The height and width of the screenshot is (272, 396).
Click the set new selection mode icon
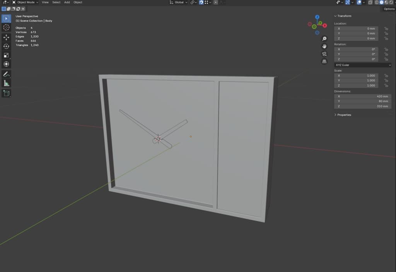[4, 9]
